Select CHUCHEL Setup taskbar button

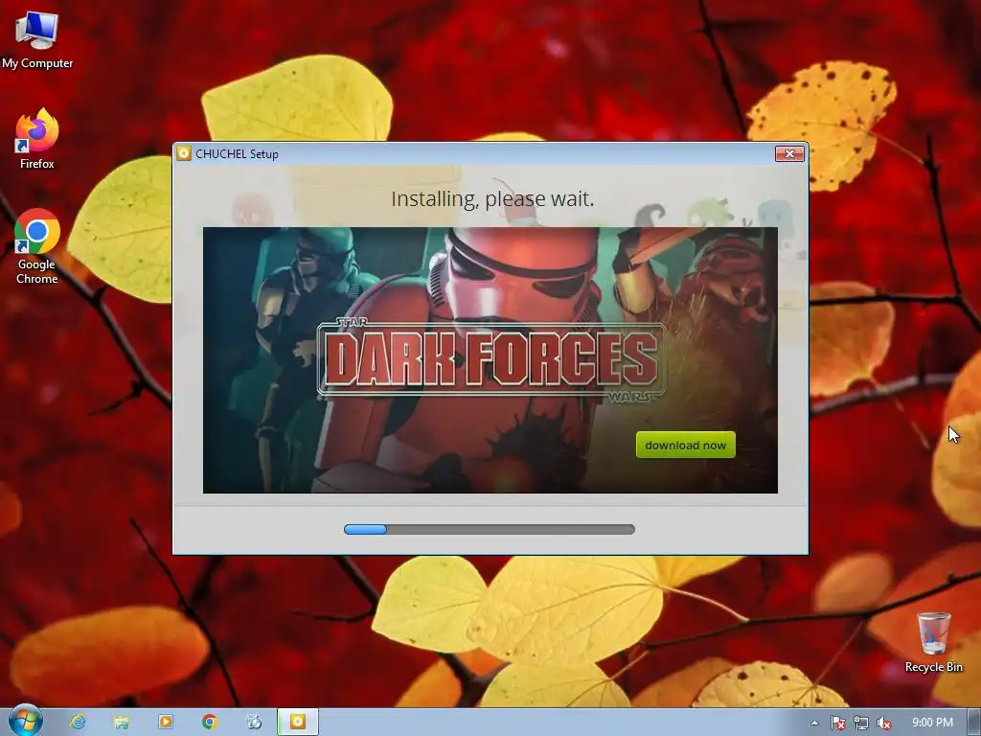click(298, 723)
